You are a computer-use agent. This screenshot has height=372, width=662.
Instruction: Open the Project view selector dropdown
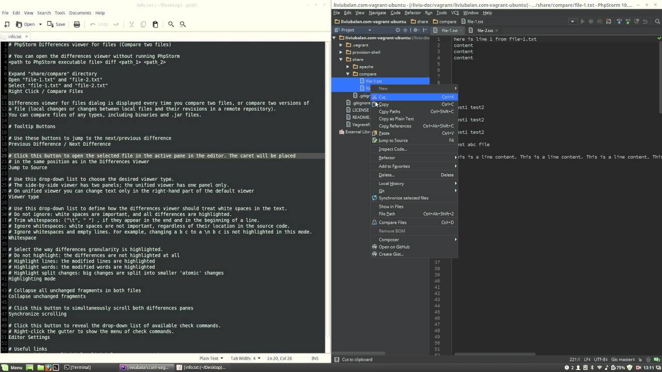click(353, 30)
